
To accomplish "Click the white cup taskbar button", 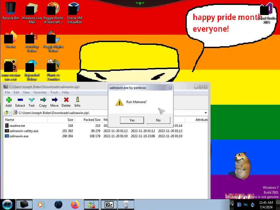I will [126, 205].
